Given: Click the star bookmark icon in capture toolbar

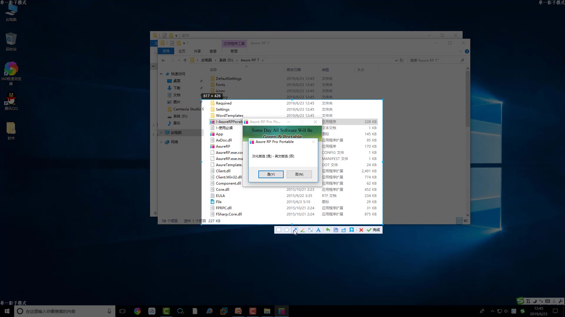Looking at the screenshot, I should [x=352, y=230].
